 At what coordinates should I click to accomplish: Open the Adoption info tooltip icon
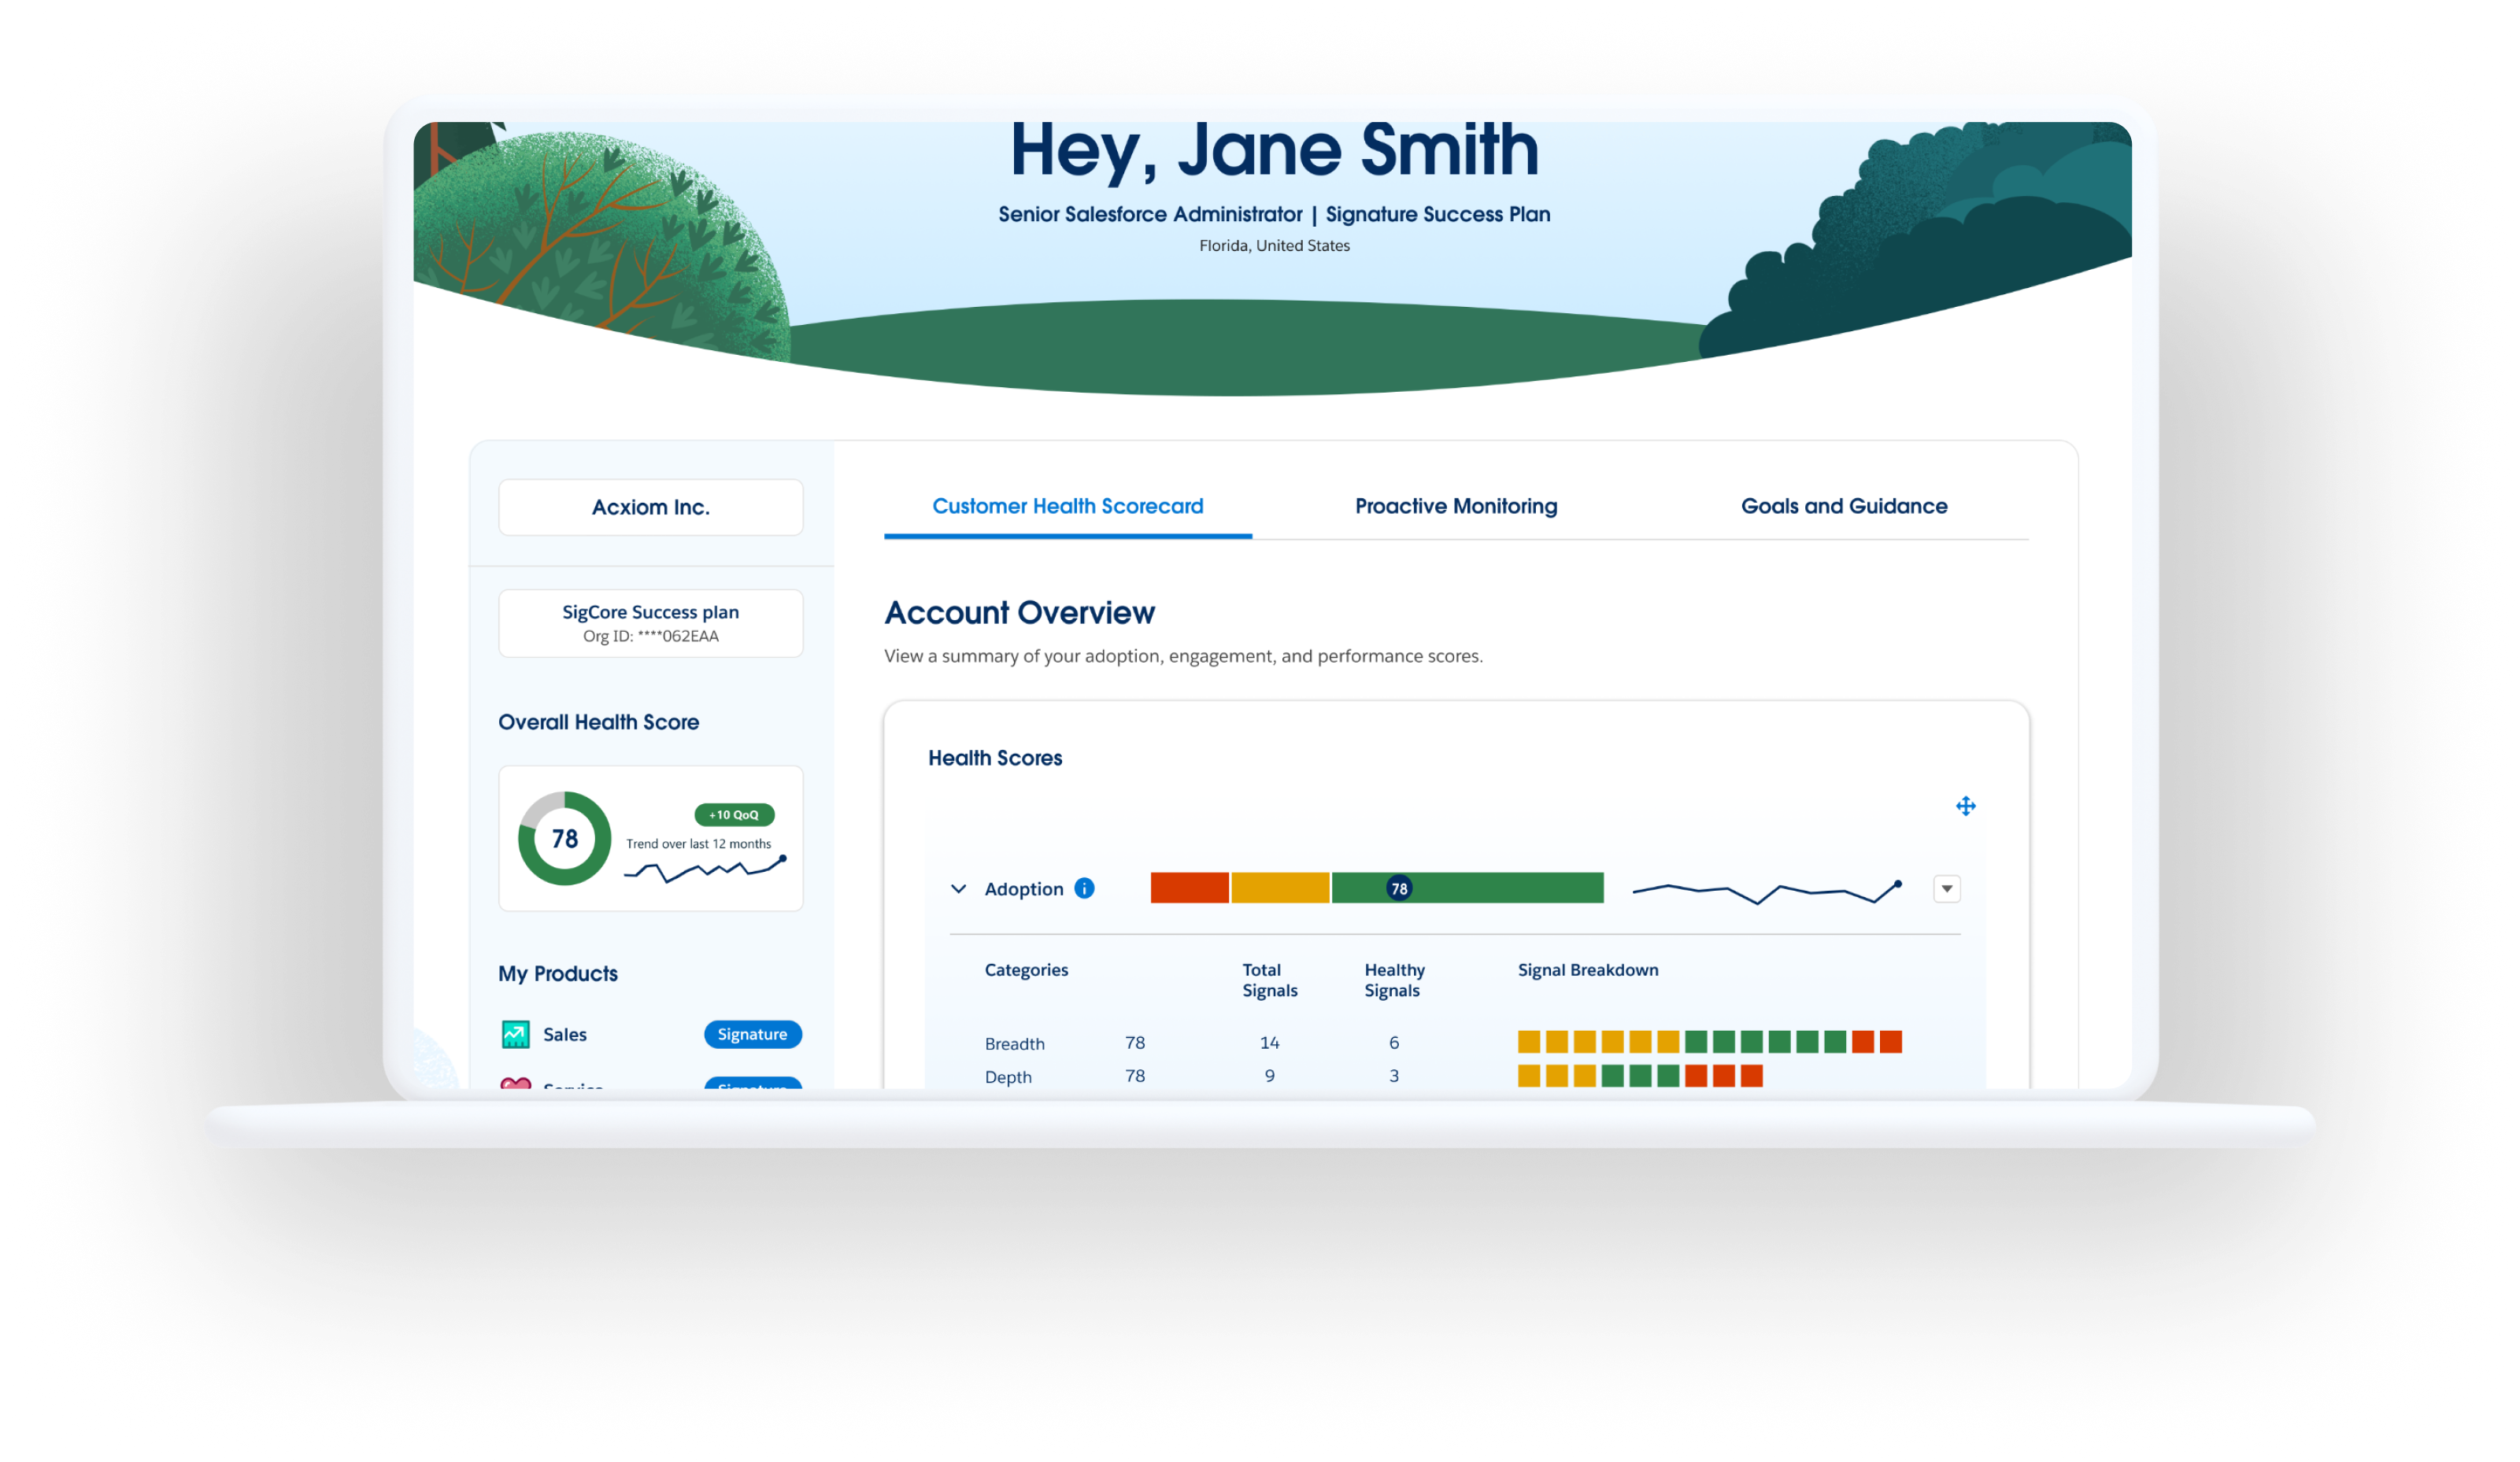point(1084,888)
